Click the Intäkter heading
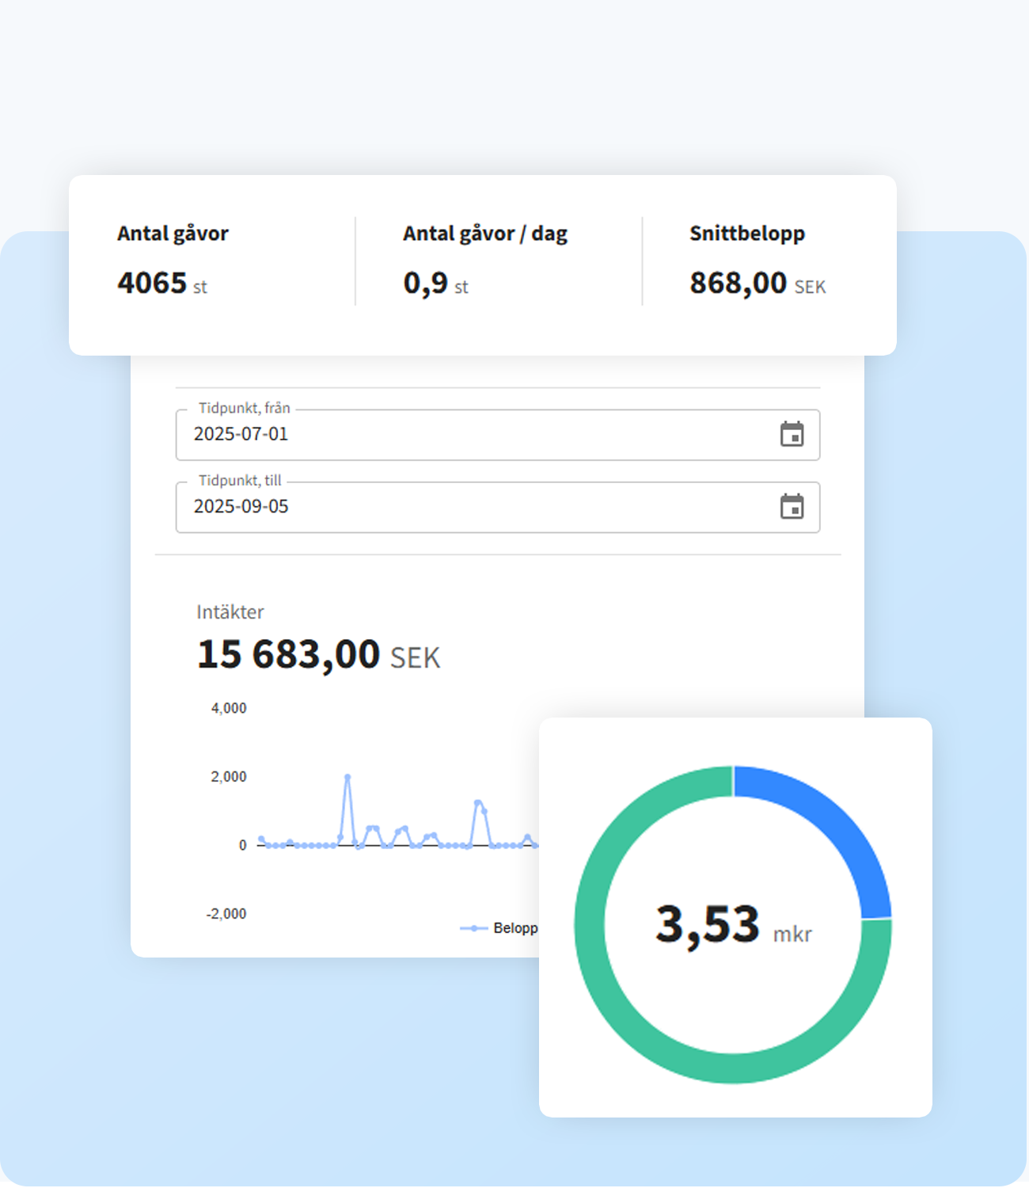The width and height of the screenshot is (1029, 1188). click(230, 612)
